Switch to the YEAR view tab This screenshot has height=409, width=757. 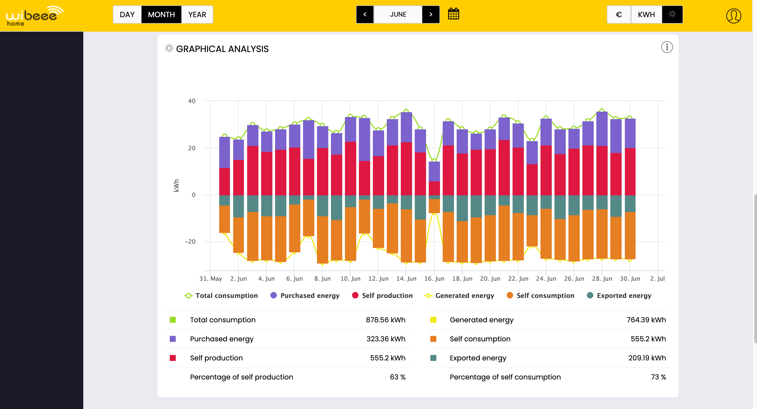[197, 14]
